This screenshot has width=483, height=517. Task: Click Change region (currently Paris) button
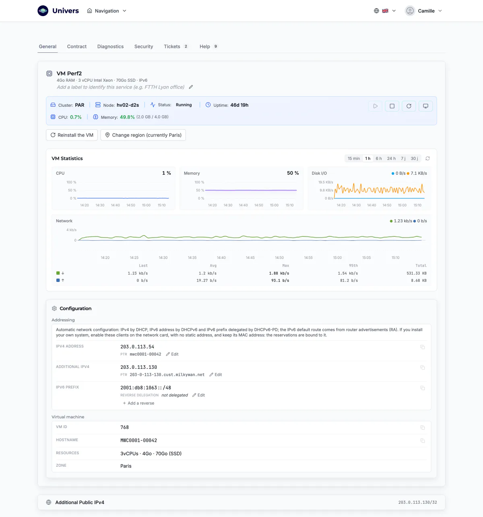(x=143, y=135)
